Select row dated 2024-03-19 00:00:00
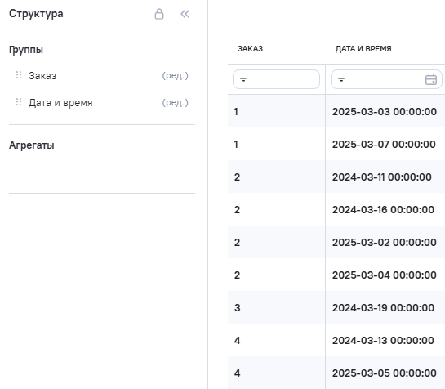This screenshot has height=389, width=445. coord(336,307)
